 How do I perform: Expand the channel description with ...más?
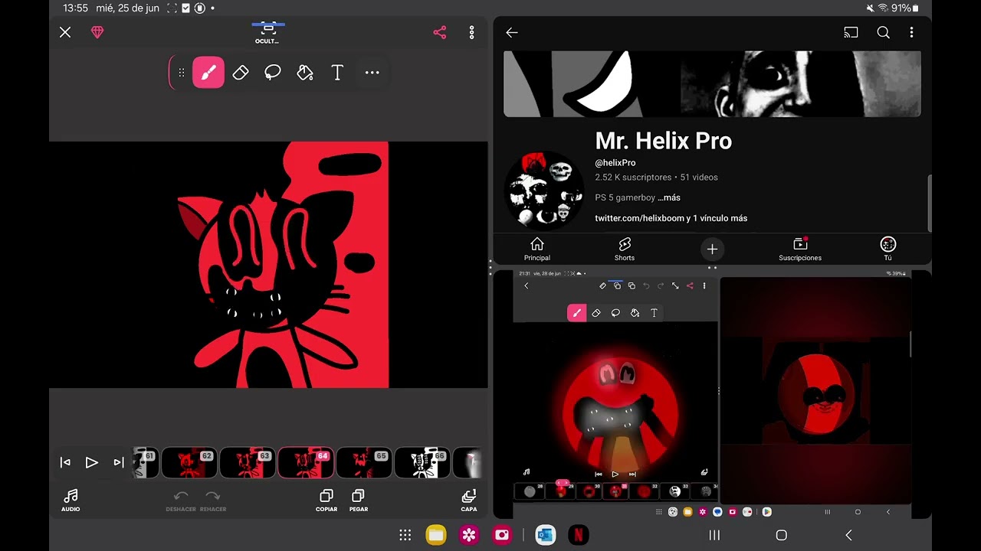click(669, 197)
